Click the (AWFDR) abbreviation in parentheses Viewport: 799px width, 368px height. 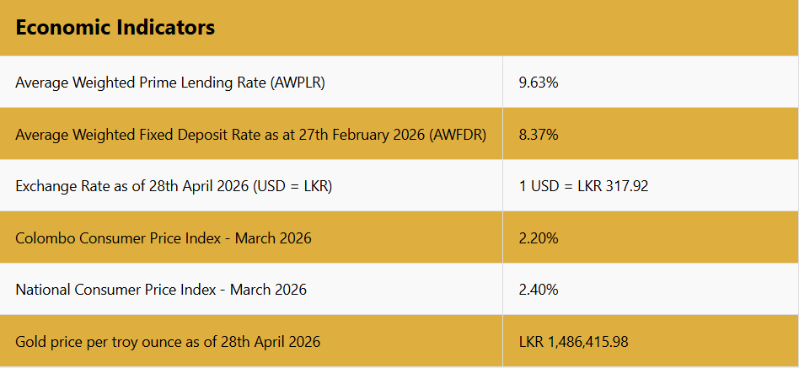[x=458, y=135]
